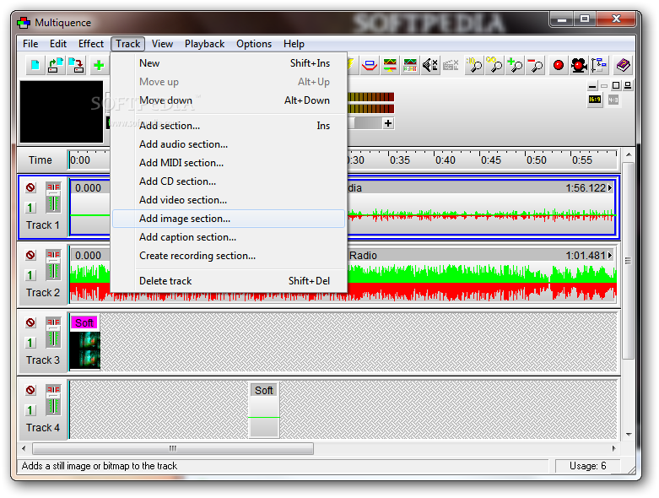
Task: Choose Add caption section...
Action: tap(229, 237)
